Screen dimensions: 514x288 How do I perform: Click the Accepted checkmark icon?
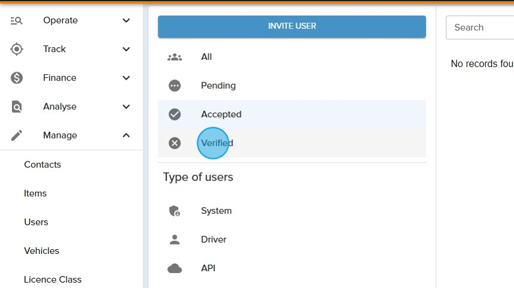click(175, 114)
